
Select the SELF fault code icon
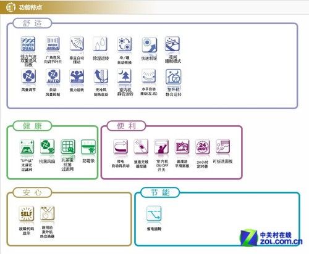click(x=26, y=213)
